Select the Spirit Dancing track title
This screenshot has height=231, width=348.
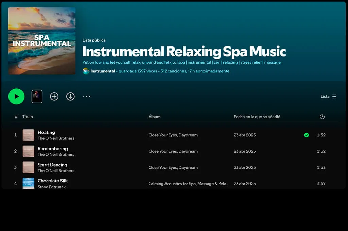coord(52,165)
